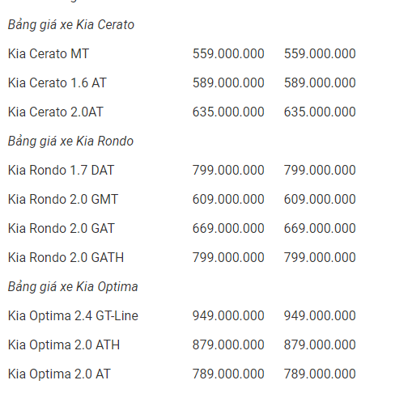Click the Kia Rondo 2.0 GATH model name
This screenshot has height=393, width=412.
[66, 257]
